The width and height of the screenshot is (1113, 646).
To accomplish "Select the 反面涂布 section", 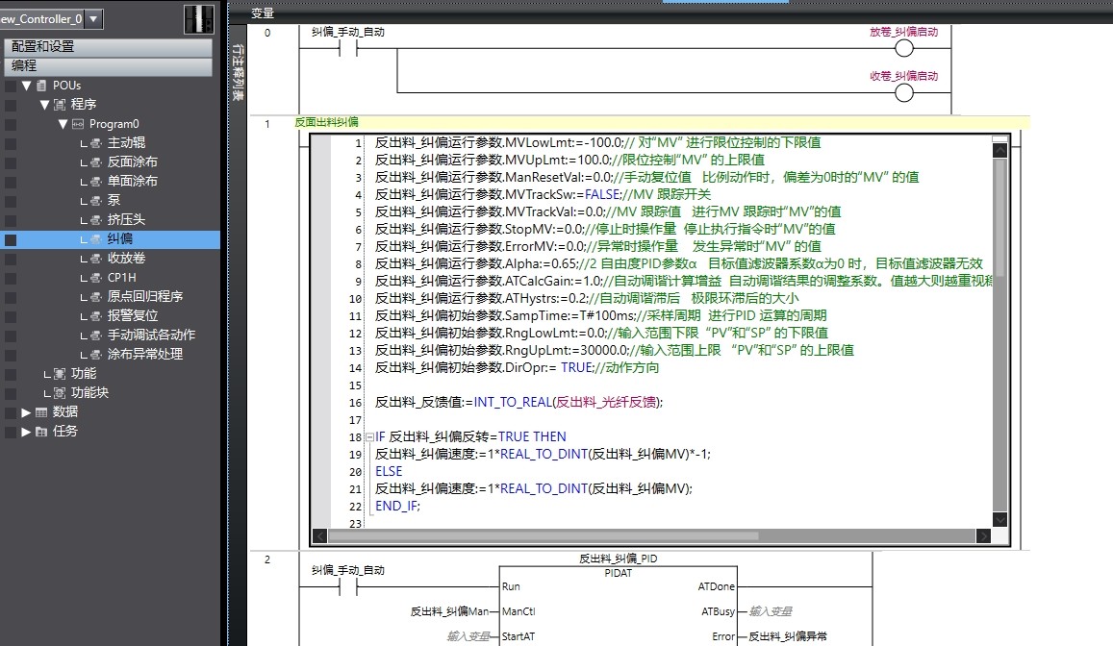I will coord(133,161).
